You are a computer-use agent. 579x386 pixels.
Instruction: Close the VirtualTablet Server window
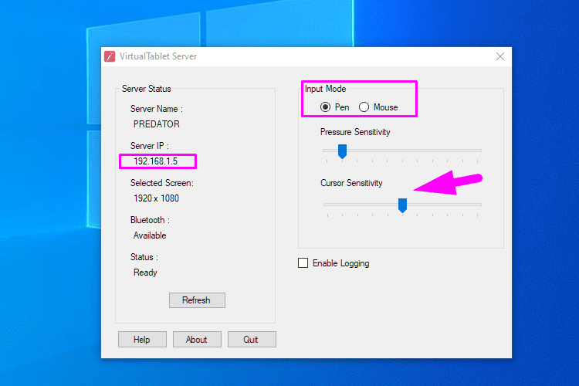tap(500, 56)
